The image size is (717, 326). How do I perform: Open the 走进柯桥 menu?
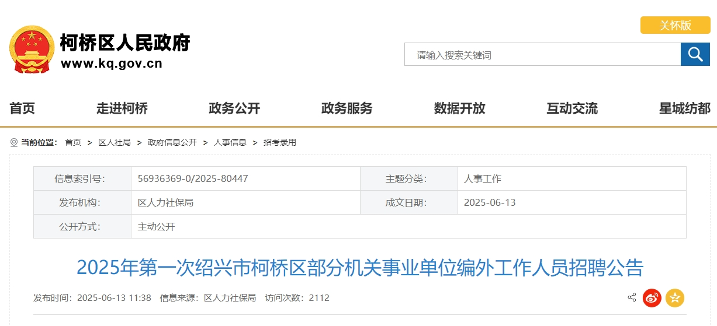(x=122, y=108)
